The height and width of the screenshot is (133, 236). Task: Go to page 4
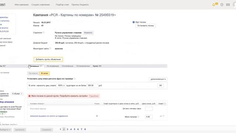pyautogui.click(x=71, y=129)
